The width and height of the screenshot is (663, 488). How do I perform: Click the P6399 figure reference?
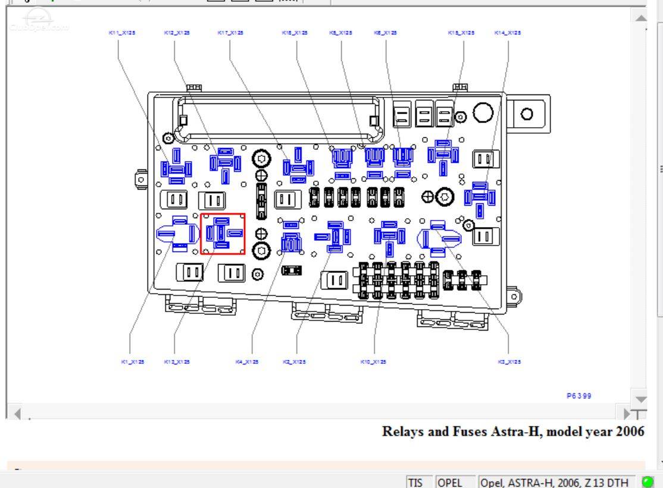click(579, 395)
